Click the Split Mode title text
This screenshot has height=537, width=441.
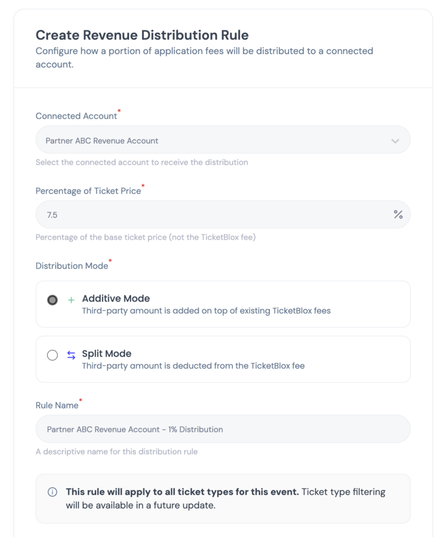(x=106, y=353)
